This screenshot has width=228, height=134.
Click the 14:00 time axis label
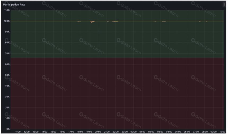click(45, 132)
